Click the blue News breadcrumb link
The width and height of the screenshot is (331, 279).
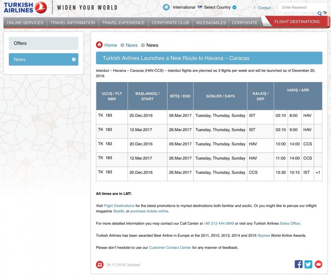click(132, 45)
